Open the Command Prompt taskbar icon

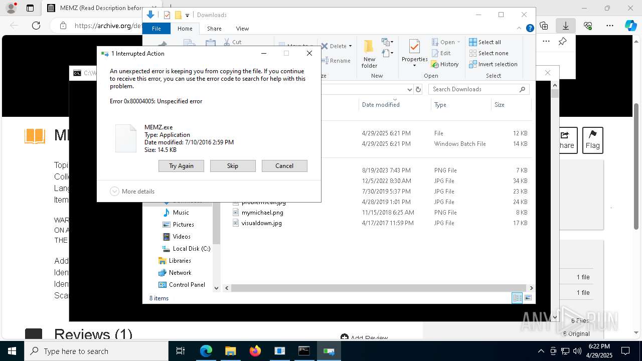[x=304, y=351]
